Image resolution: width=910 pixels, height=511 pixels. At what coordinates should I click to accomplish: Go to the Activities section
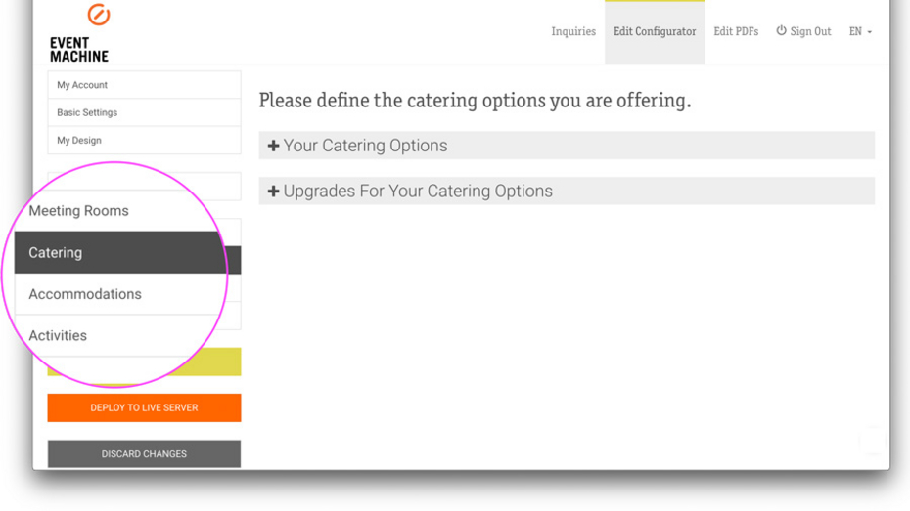[58, 336]
